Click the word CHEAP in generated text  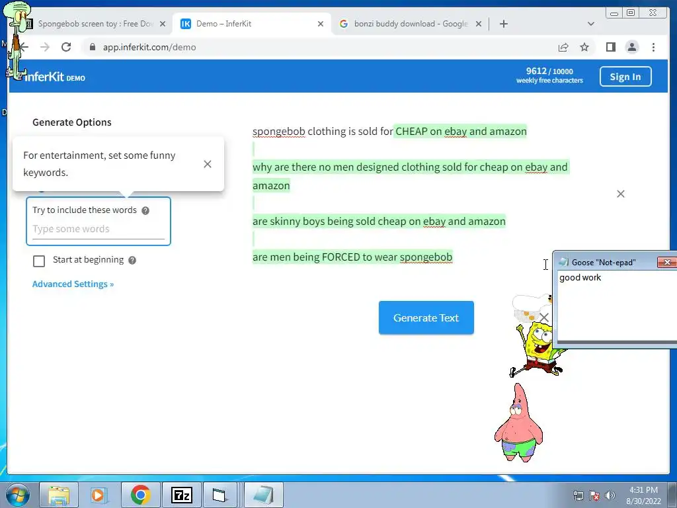[411, 132]
